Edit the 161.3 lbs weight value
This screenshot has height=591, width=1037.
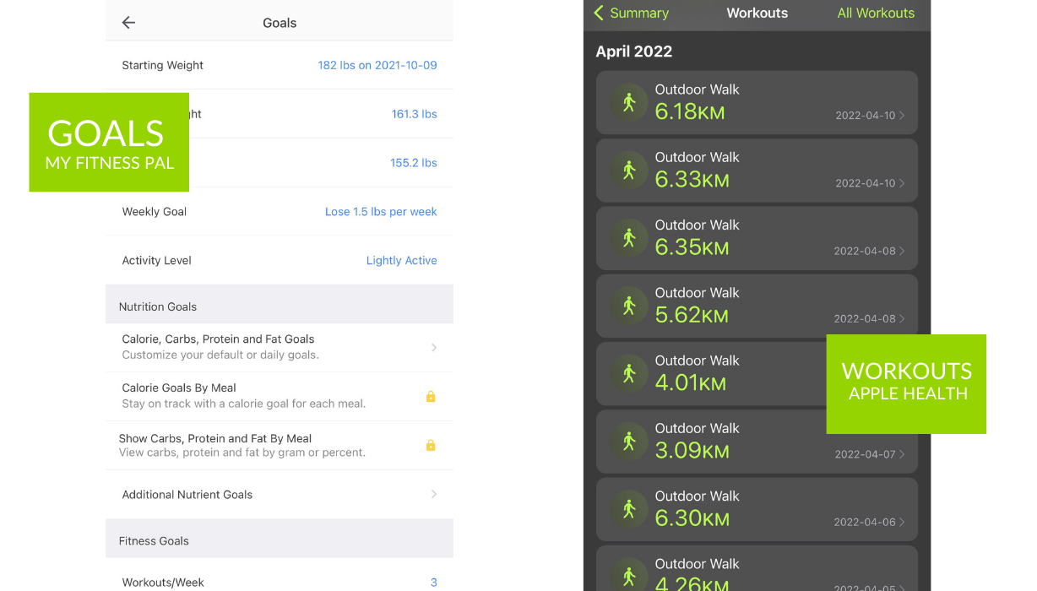coord(415,114)
